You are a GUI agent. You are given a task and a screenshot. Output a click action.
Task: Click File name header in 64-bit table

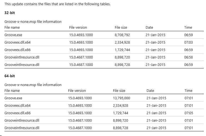(12, 91)
